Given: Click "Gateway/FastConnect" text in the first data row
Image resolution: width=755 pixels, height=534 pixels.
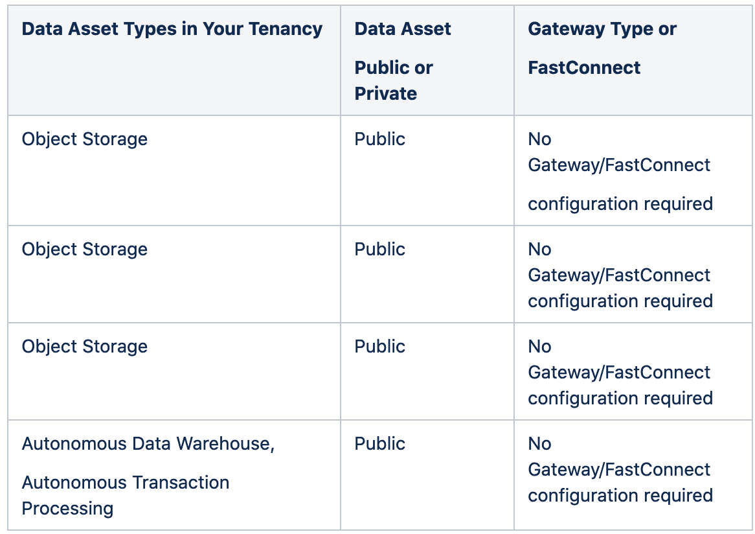Looking at the screenshot, I should pos(619,165).
